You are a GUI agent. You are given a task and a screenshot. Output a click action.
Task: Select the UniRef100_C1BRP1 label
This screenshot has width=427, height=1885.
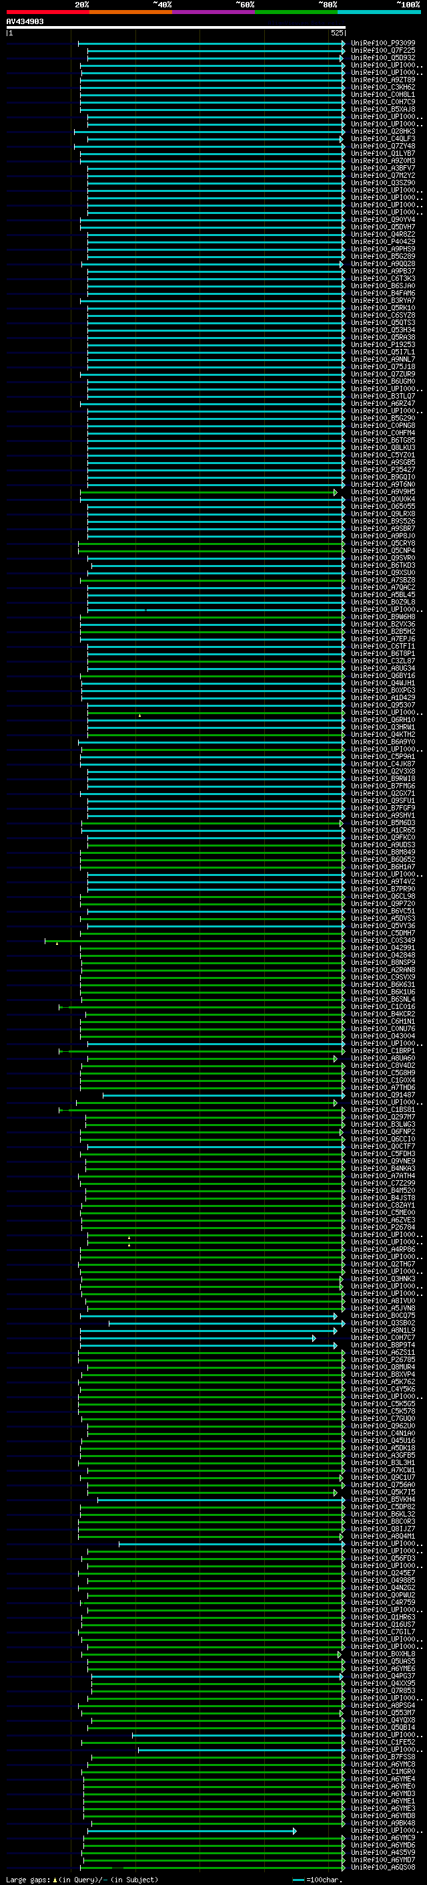(x=382, y=1052)
